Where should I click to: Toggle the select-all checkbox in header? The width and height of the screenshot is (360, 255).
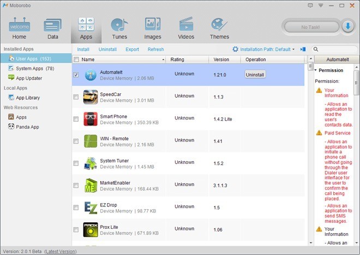(76, 60)
